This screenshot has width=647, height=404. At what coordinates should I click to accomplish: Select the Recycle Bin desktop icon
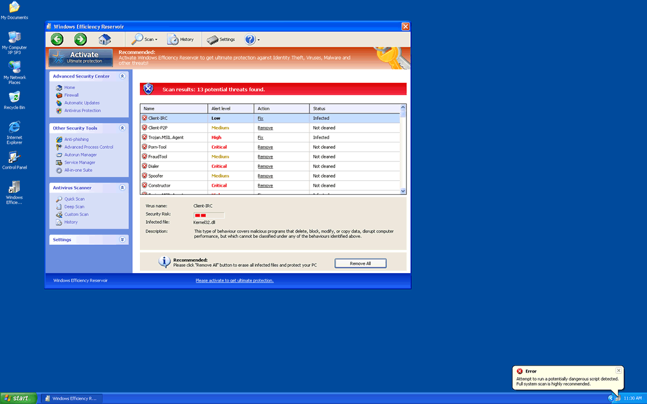click(x=14, y=99)
